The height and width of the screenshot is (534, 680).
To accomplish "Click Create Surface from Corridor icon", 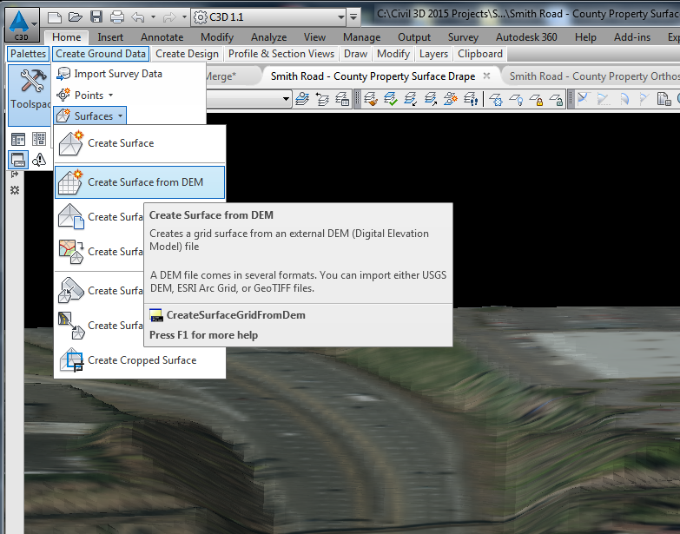I will 70,326.
